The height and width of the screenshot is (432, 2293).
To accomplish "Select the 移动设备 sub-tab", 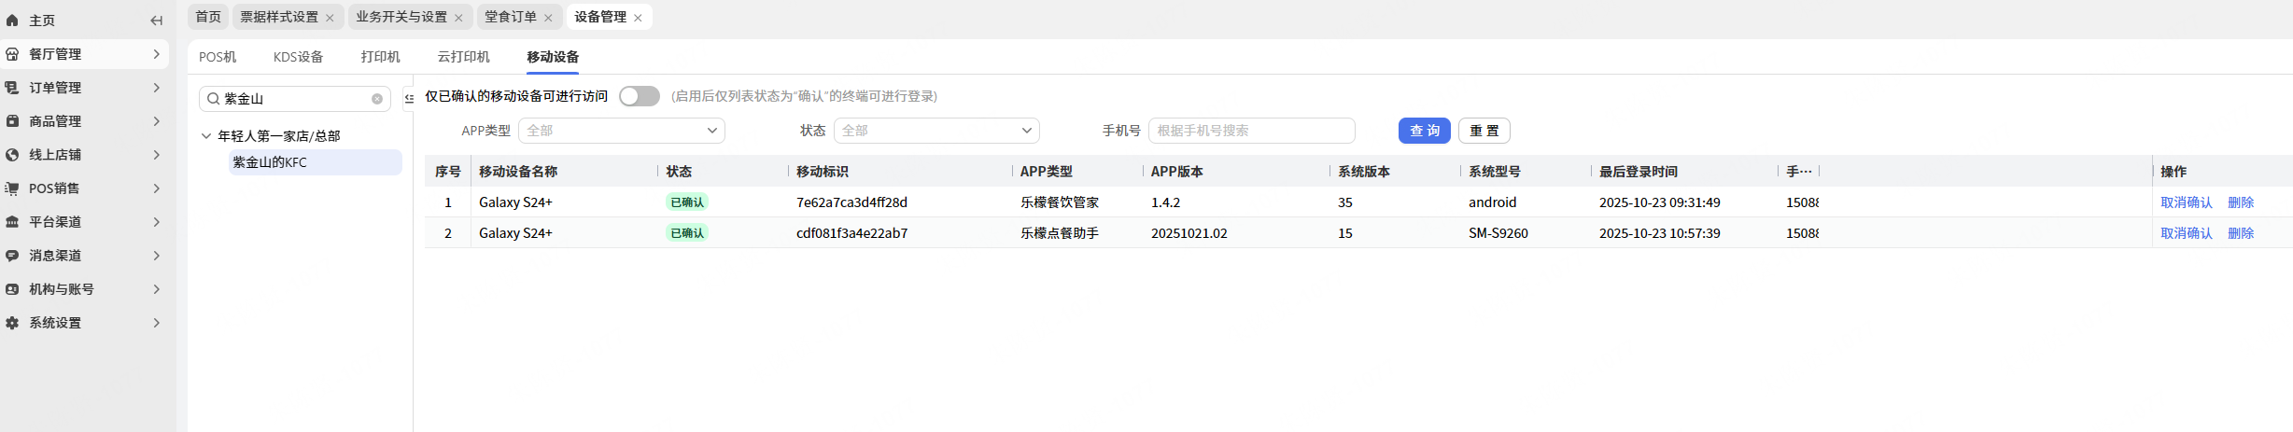I will [553, 57].
